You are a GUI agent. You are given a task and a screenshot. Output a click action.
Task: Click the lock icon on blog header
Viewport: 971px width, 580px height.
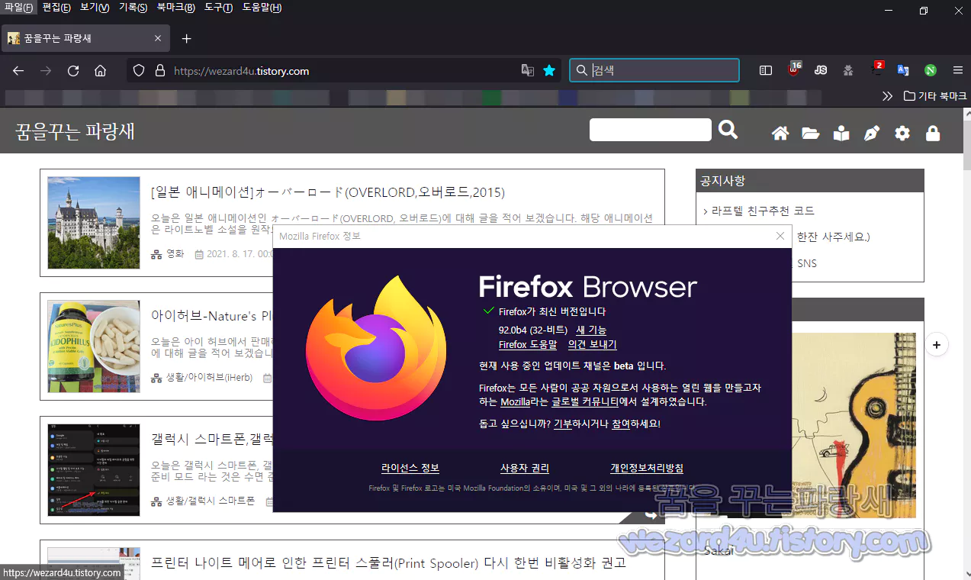pyautogui.click(x=932, y=133)
